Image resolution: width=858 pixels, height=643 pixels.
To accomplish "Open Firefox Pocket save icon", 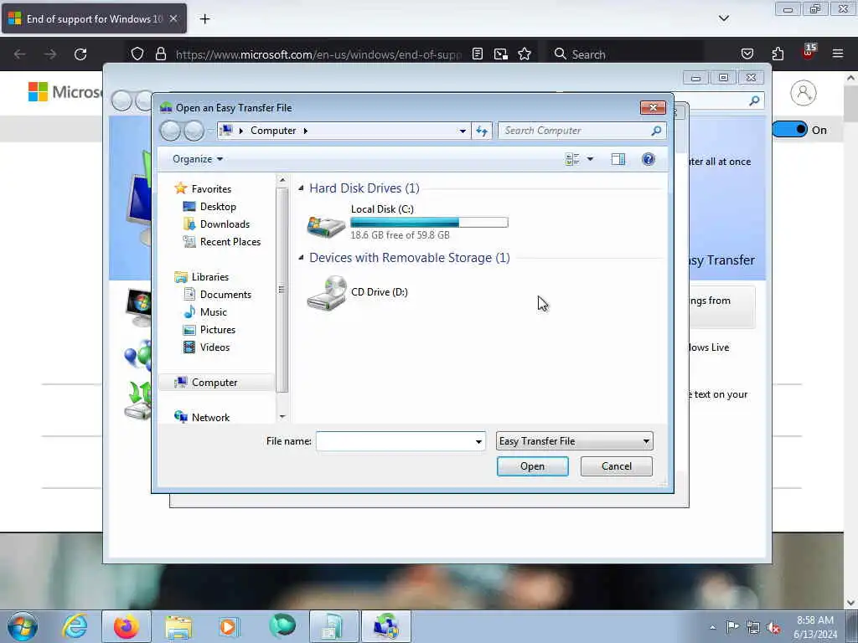I will [x=747, y=54].
